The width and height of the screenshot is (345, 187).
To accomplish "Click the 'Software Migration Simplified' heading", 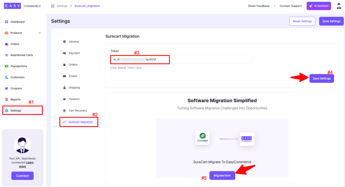I will pyautogui.click(x=222, y=101).
